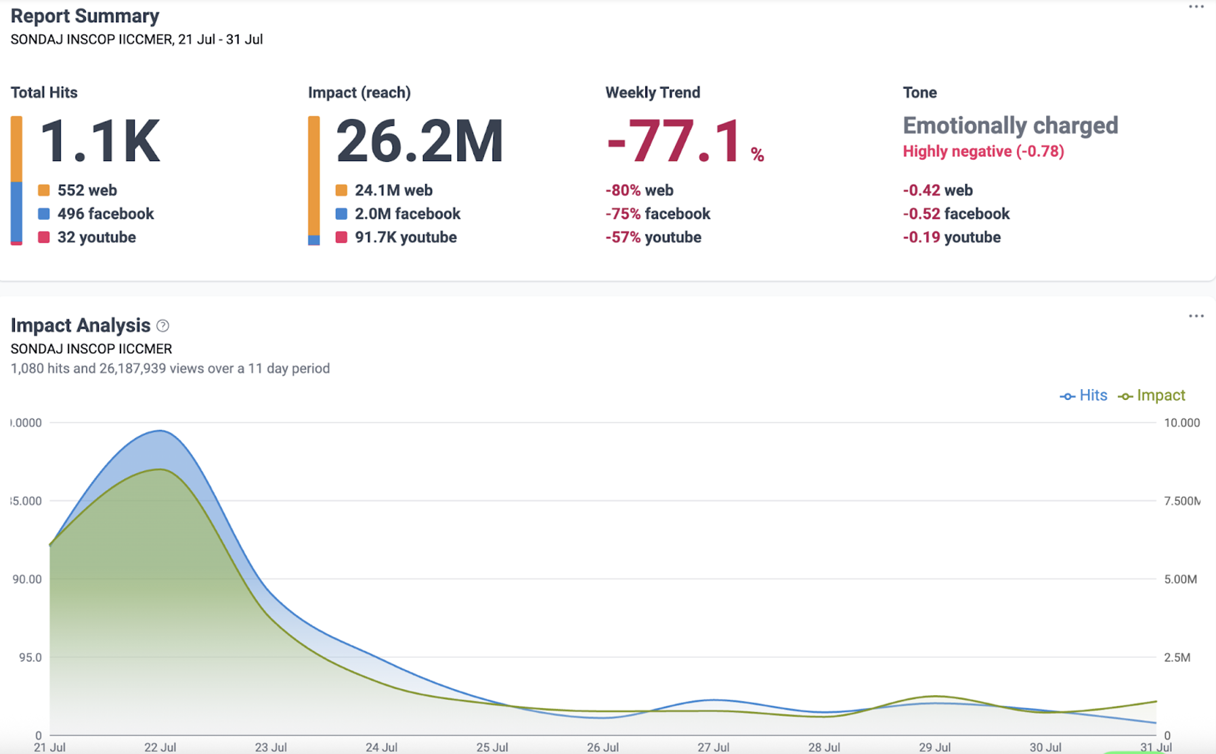Click the blue facebook swatch under Total Hits

coord(44,214)
